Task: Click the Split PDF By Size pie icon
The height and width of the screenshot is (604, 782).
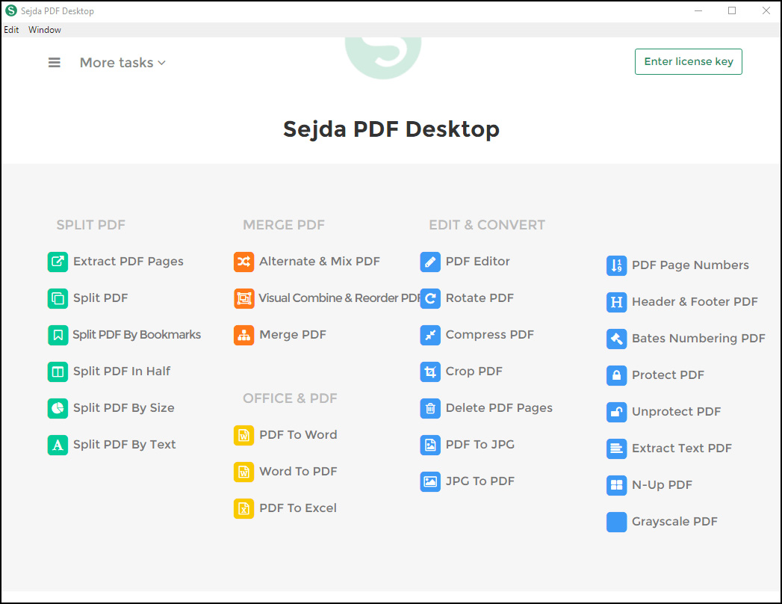Action: [58, 408]
